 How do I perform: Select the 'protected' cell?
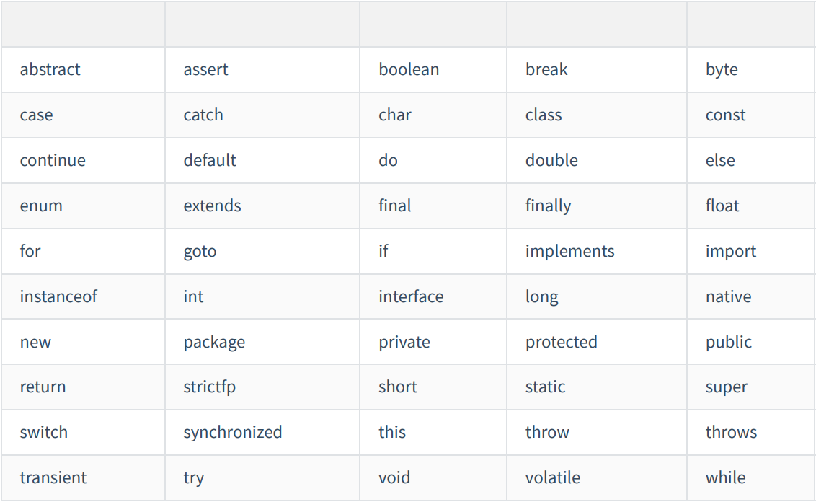tap(561, 342)
